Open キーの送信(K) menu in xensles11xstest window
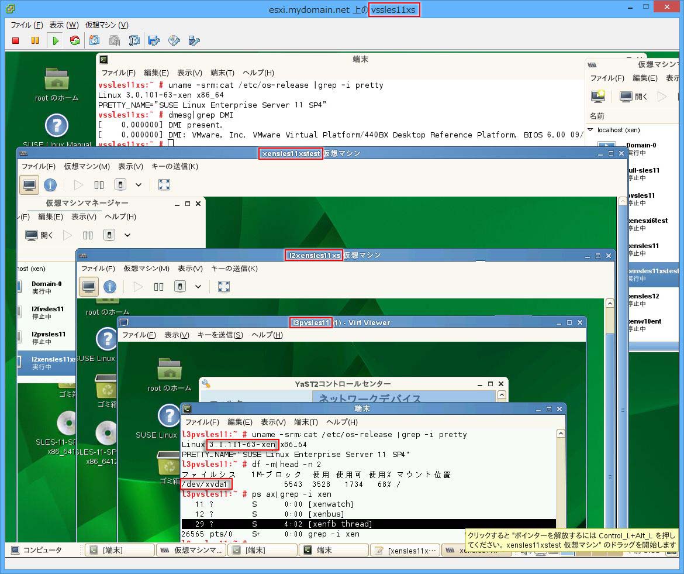 [174, 166]
